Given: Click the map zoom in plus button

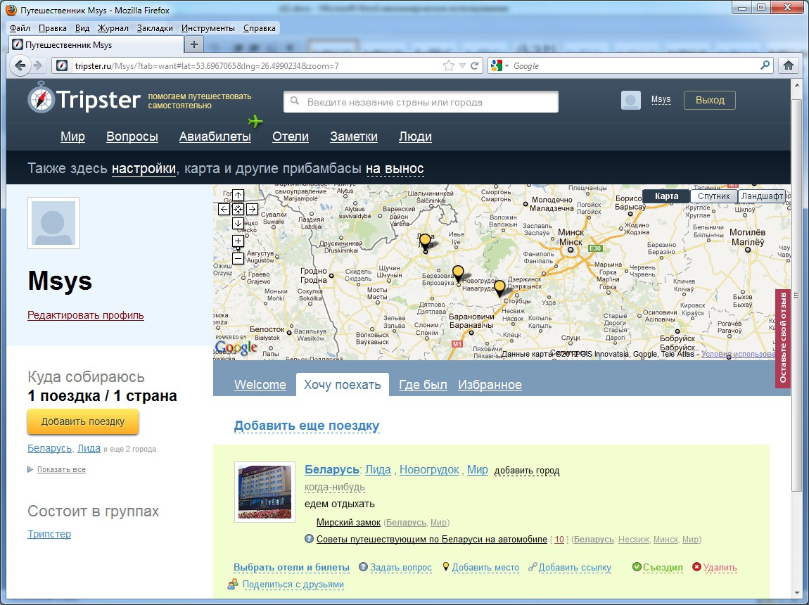Looking at the screenshot, I should pos(238,241).
